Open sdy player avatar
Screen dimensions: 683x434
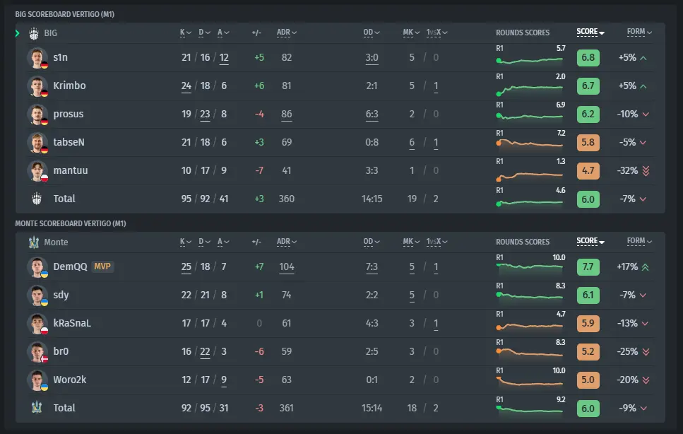coord(37,295)
